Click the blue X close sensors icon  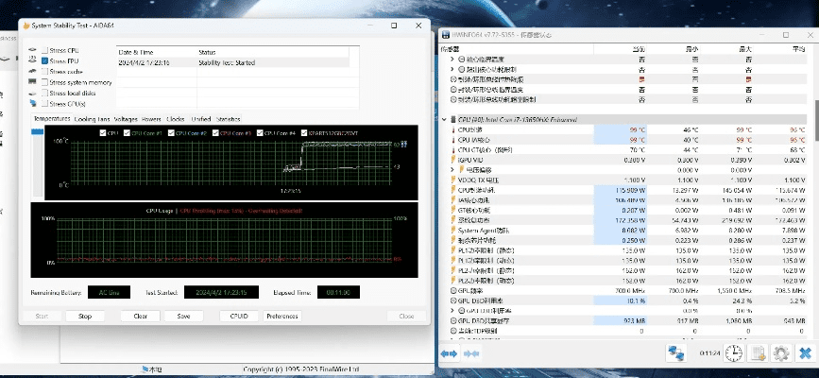point(805,352)
